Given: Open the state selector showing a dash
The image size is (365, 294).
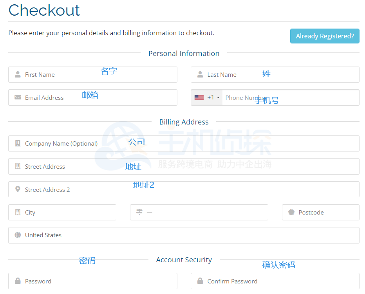Looking at the screenshot, I should point(199,212).
